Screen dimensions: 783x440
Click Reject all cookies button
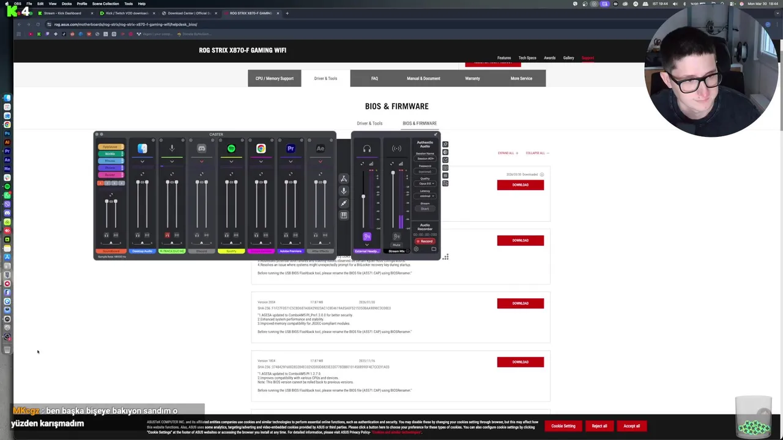pyautogui.click(x=599, y=426)
